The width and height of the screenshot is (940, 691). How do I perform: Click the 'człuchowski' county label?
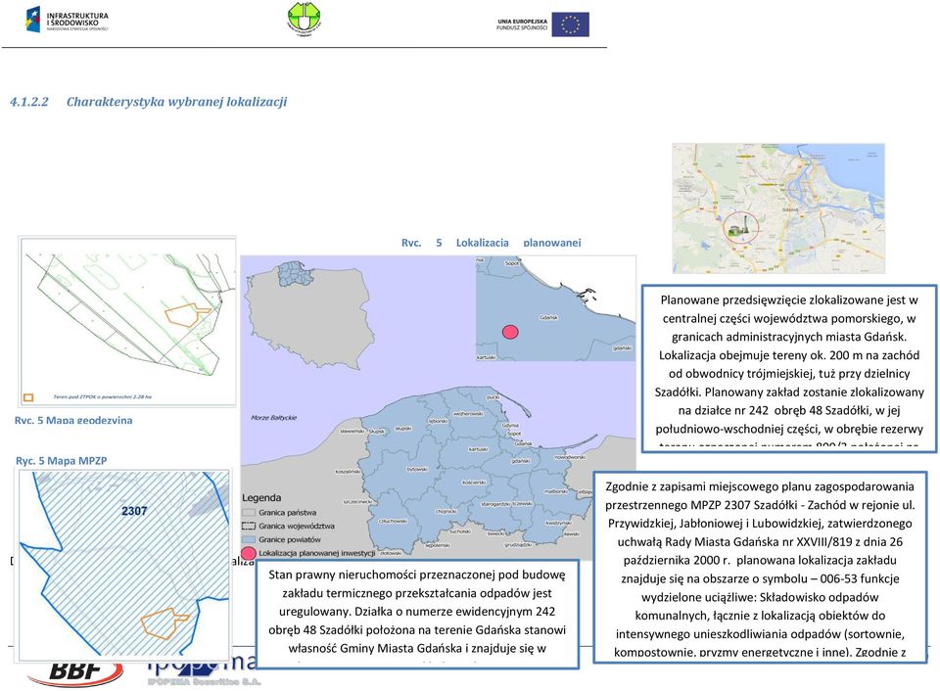tap(394, 521)
